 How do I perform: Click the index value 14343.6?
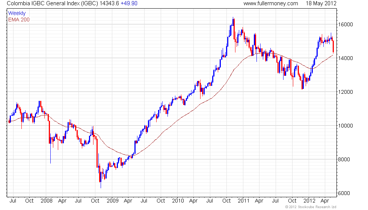(x=109, y=3)
